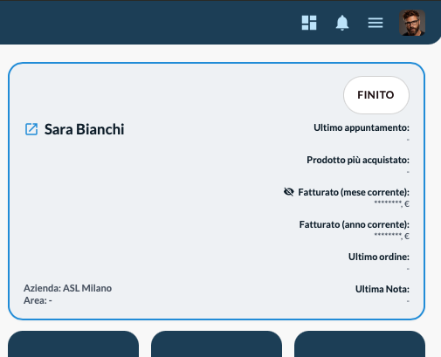Image resolution: width=441 pixels, height=357 pixels.
Task: Open the dashboard grid icon
Action: pos(309,23)
